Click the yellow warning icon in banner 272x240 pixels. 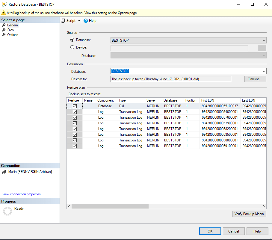(4, 13)
